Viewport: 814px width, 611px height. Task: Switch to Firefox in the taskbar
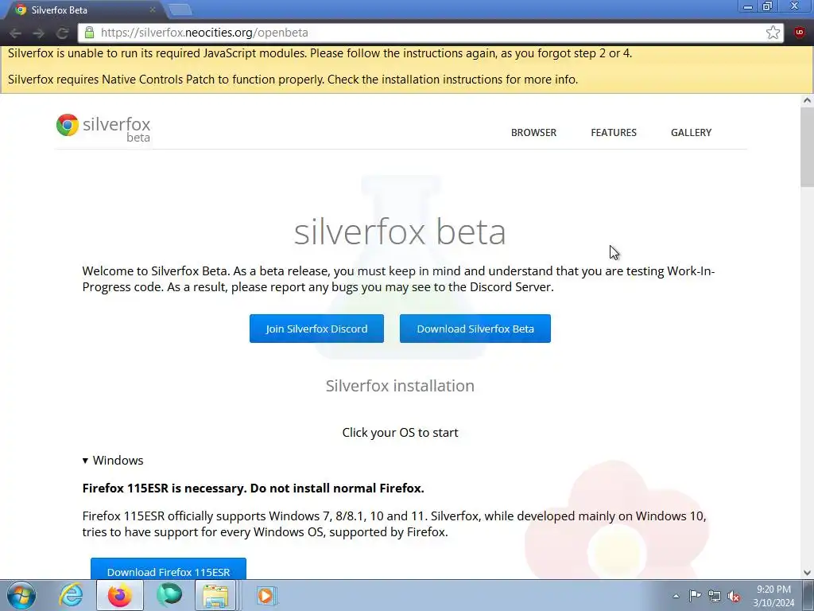[x=119, y=595]
